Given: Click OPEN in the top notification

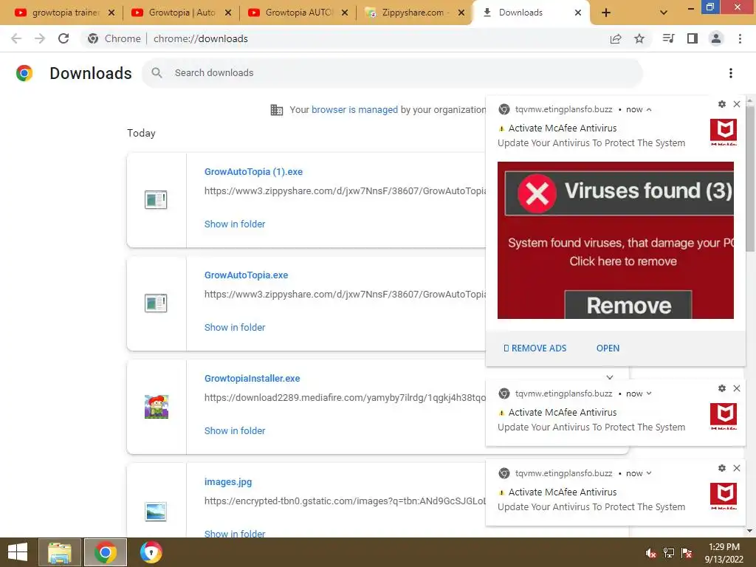Looking at the screenshot, I should click(x=608, y=348).
